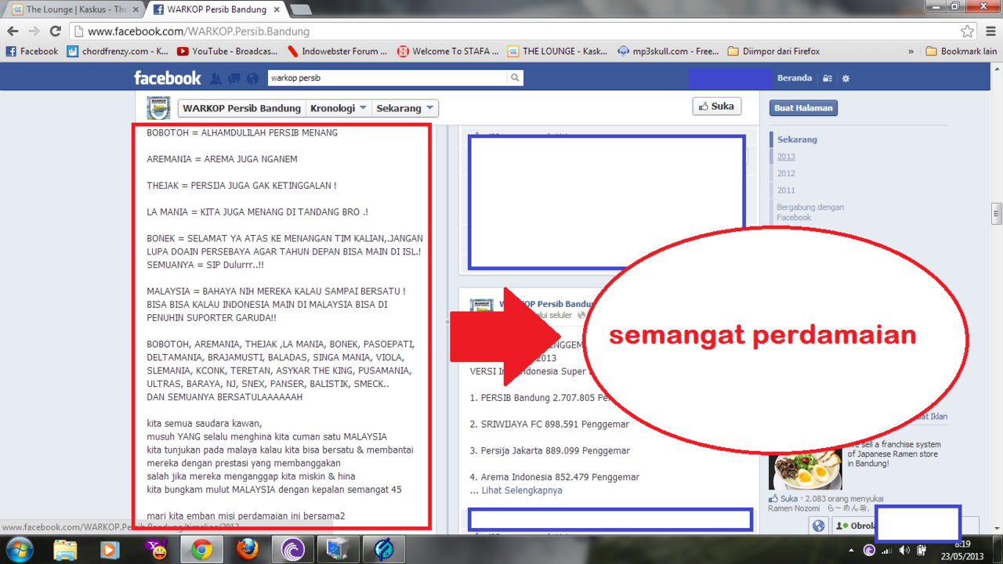Click the globe icon in the chat bar

coord(819,526)
